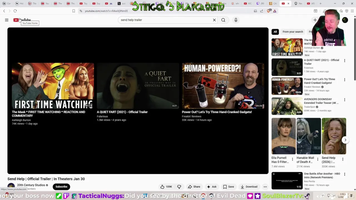Open Ella Purnell Has 0 Filter short

pyautogui.click(x=283, y=136)
